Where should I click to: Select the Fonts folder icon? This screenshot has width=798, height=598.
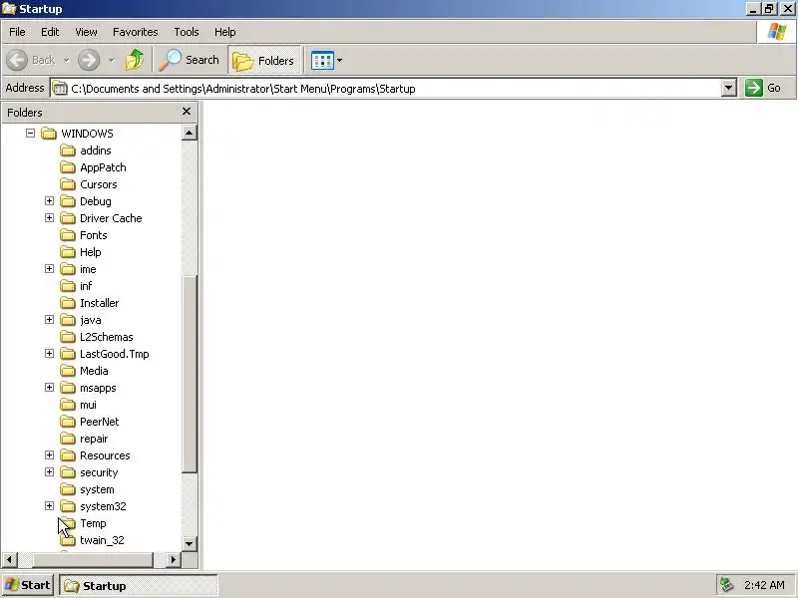68,235
